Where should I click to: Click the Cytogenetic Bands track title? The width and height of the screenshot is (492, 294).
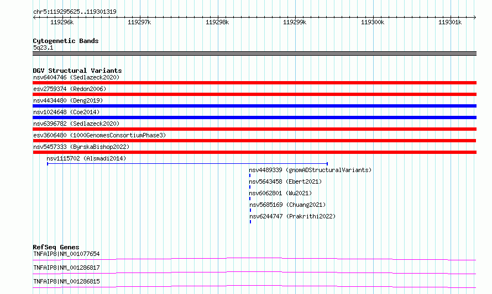pos(66,41)
